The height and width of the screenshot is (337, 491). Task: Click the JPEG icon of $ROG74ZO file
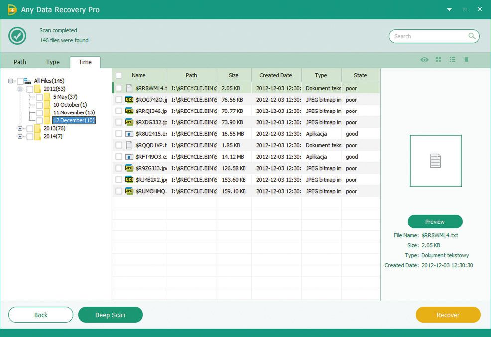(x=129, y=100)
